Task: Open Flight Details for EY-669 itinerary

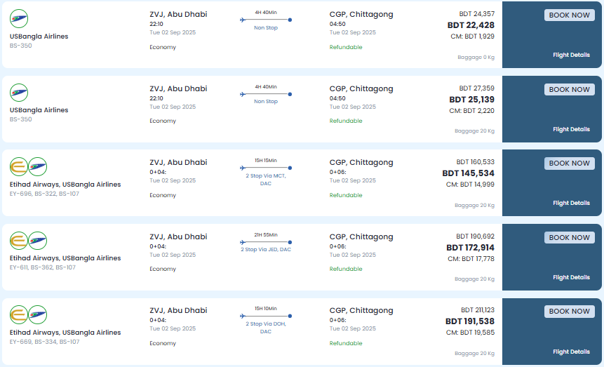Action: [571, 352]
